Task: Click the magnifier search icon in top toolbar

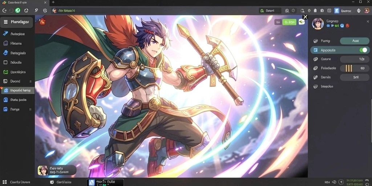Action: (287, 11)
